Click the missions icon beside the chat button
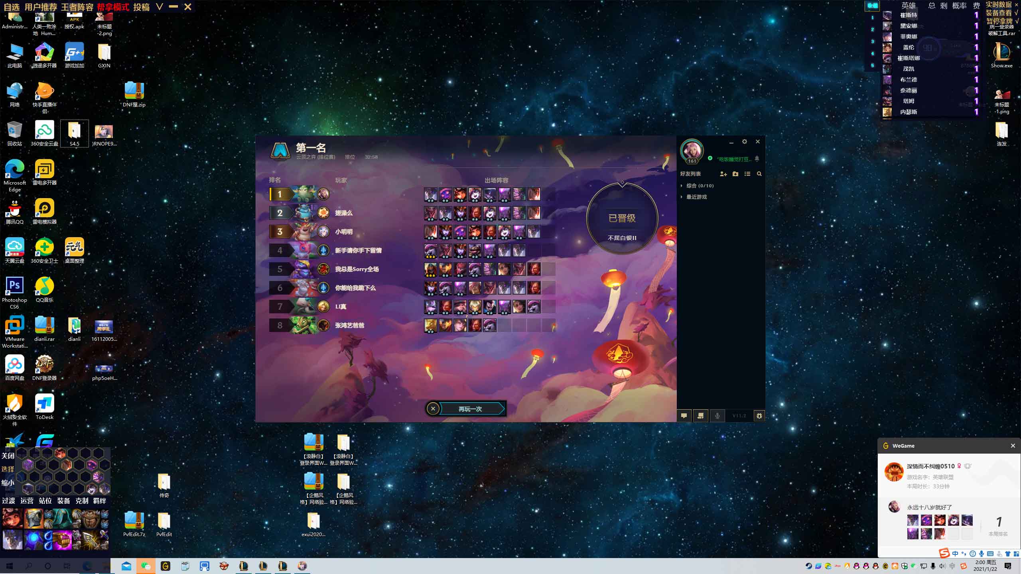 (x=700, y=416)
